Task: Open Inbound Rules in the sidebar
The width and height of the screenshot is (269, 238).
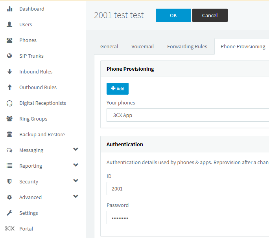Action: 36,71
